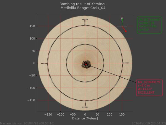Click the 2026-Feb-19 timestamp at bottom right
The height and width of the screenshot is (125, 166).
click(149, 123)
